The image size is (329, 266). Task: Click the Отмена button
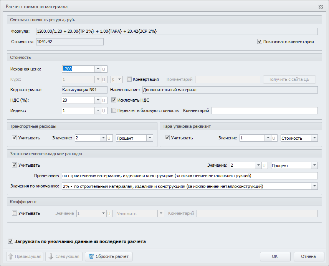pyautogui.click(x=309, y=256)
